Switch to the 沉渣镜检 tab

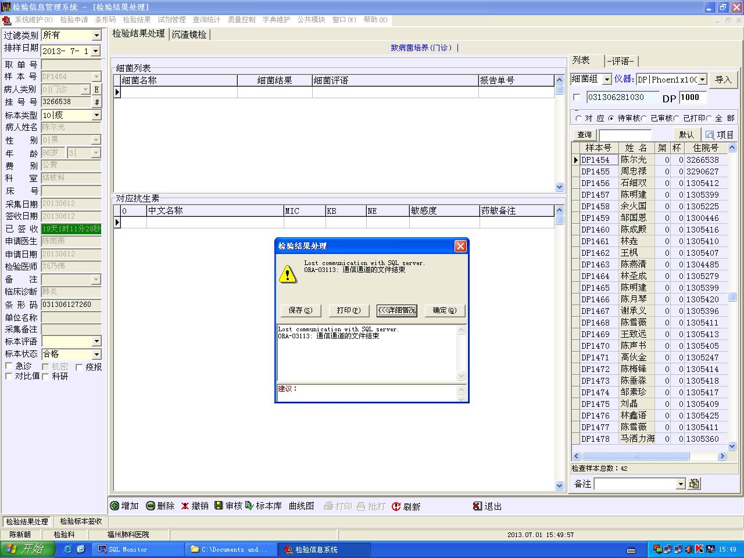[x=189, y=34]
